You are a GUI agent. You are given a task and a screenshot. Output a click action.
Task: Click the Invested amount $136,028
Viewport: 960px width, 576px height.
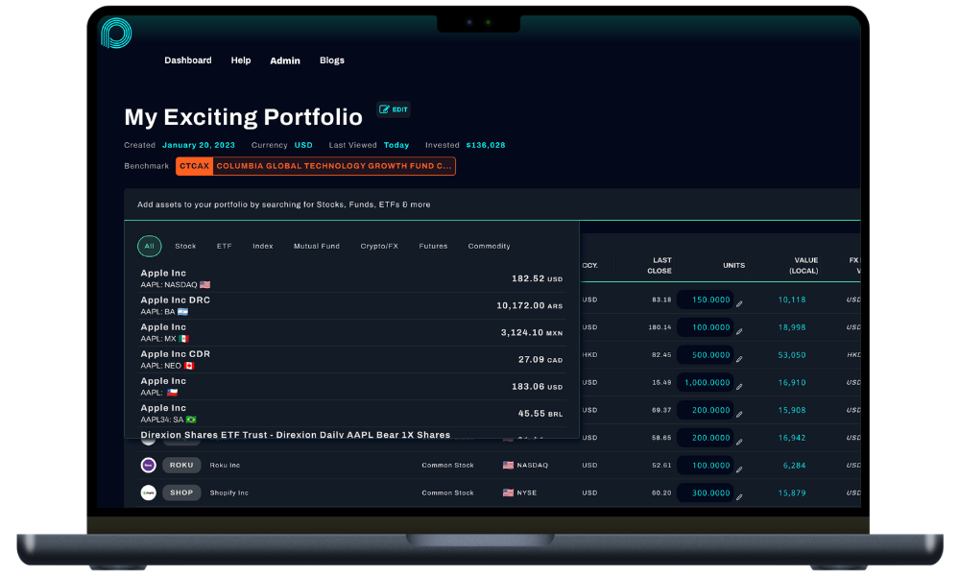(x=486, y=145)
